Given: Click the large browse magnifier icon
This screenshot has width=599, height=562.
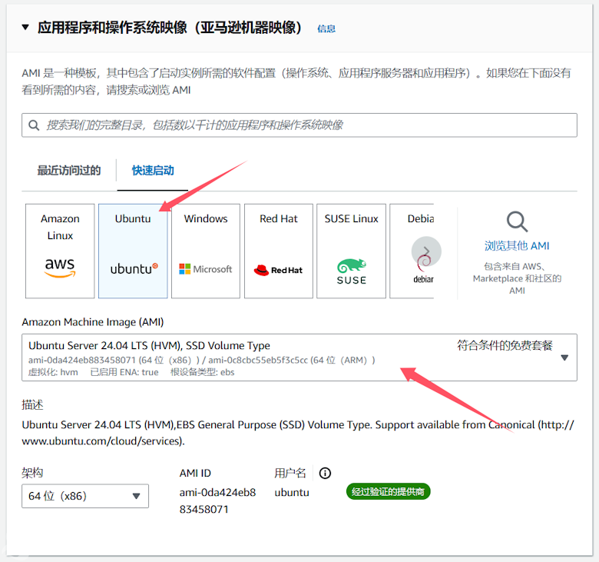Looking at the screenshot, I should pos(517,221).
